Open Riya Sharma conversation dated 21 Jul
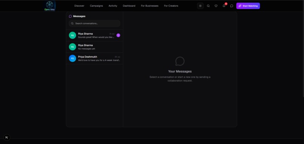The height and width of the screenshot is (144, 304). [x=94, y=35]
